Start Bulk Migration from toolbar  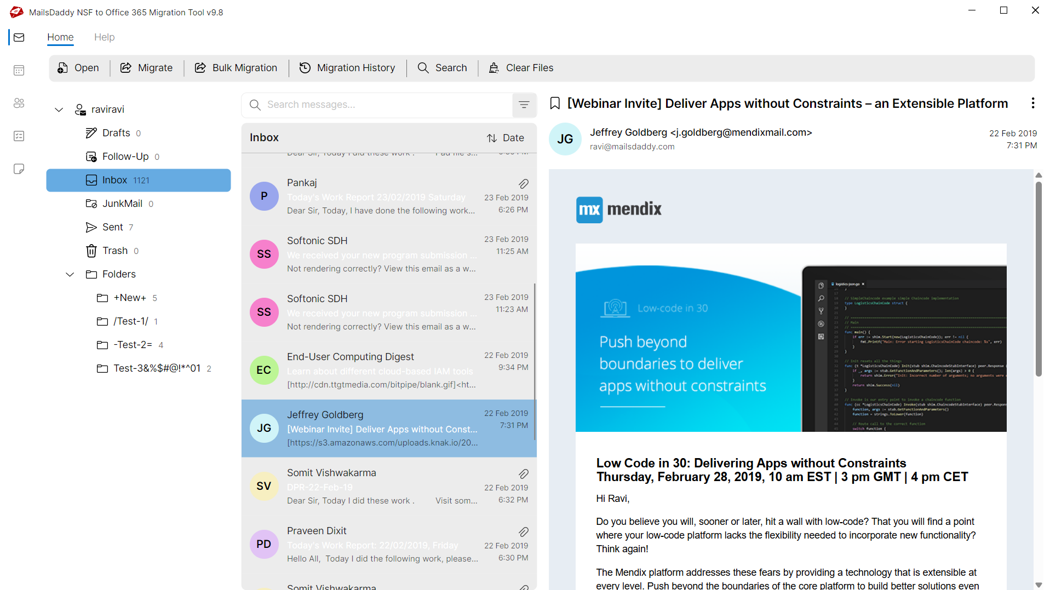pyautogui.click(x=236, y=68)
